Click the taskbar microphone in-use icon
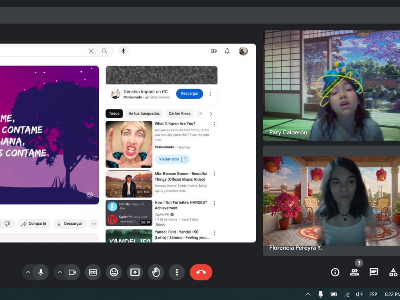Viewport: 400px width, 300px height. coord(321,294)
